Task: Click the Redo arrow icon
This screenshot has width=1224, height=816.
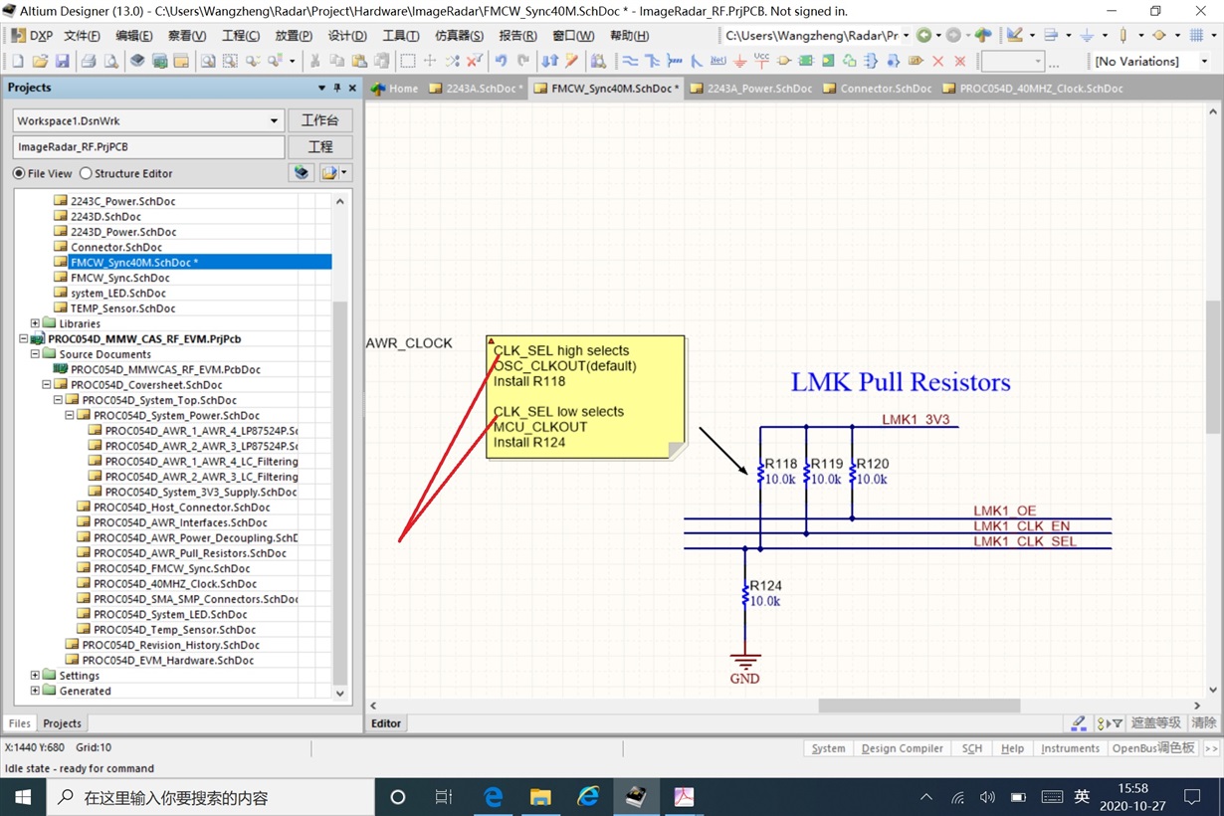Action: 523,61
